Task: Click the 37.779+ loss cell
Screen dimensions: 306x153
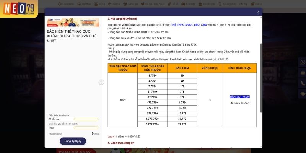Action: (x=152, y=92)
